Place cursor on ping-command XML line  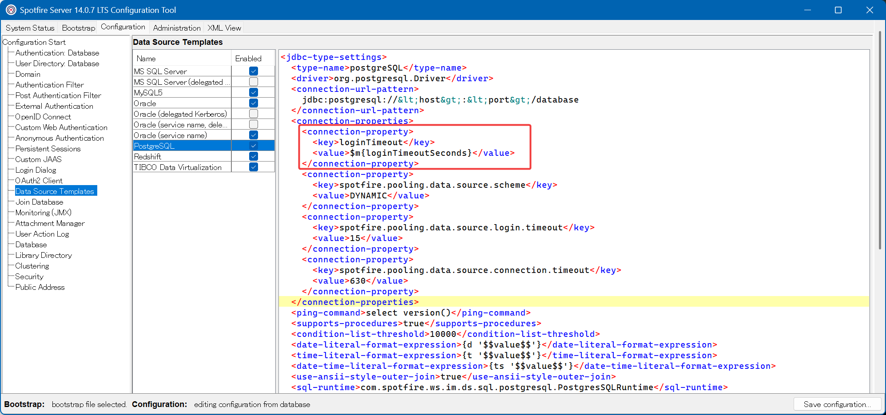click(x=411, y=312)
